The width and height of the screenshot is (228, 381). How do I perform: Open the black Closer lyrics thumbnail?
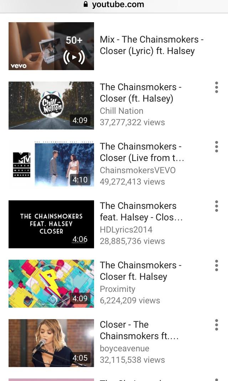(x=51, y=224)
